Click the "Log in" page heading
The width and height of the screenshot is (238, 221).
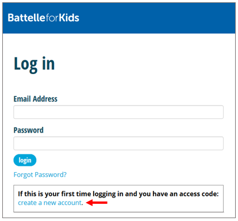point(34,64)
